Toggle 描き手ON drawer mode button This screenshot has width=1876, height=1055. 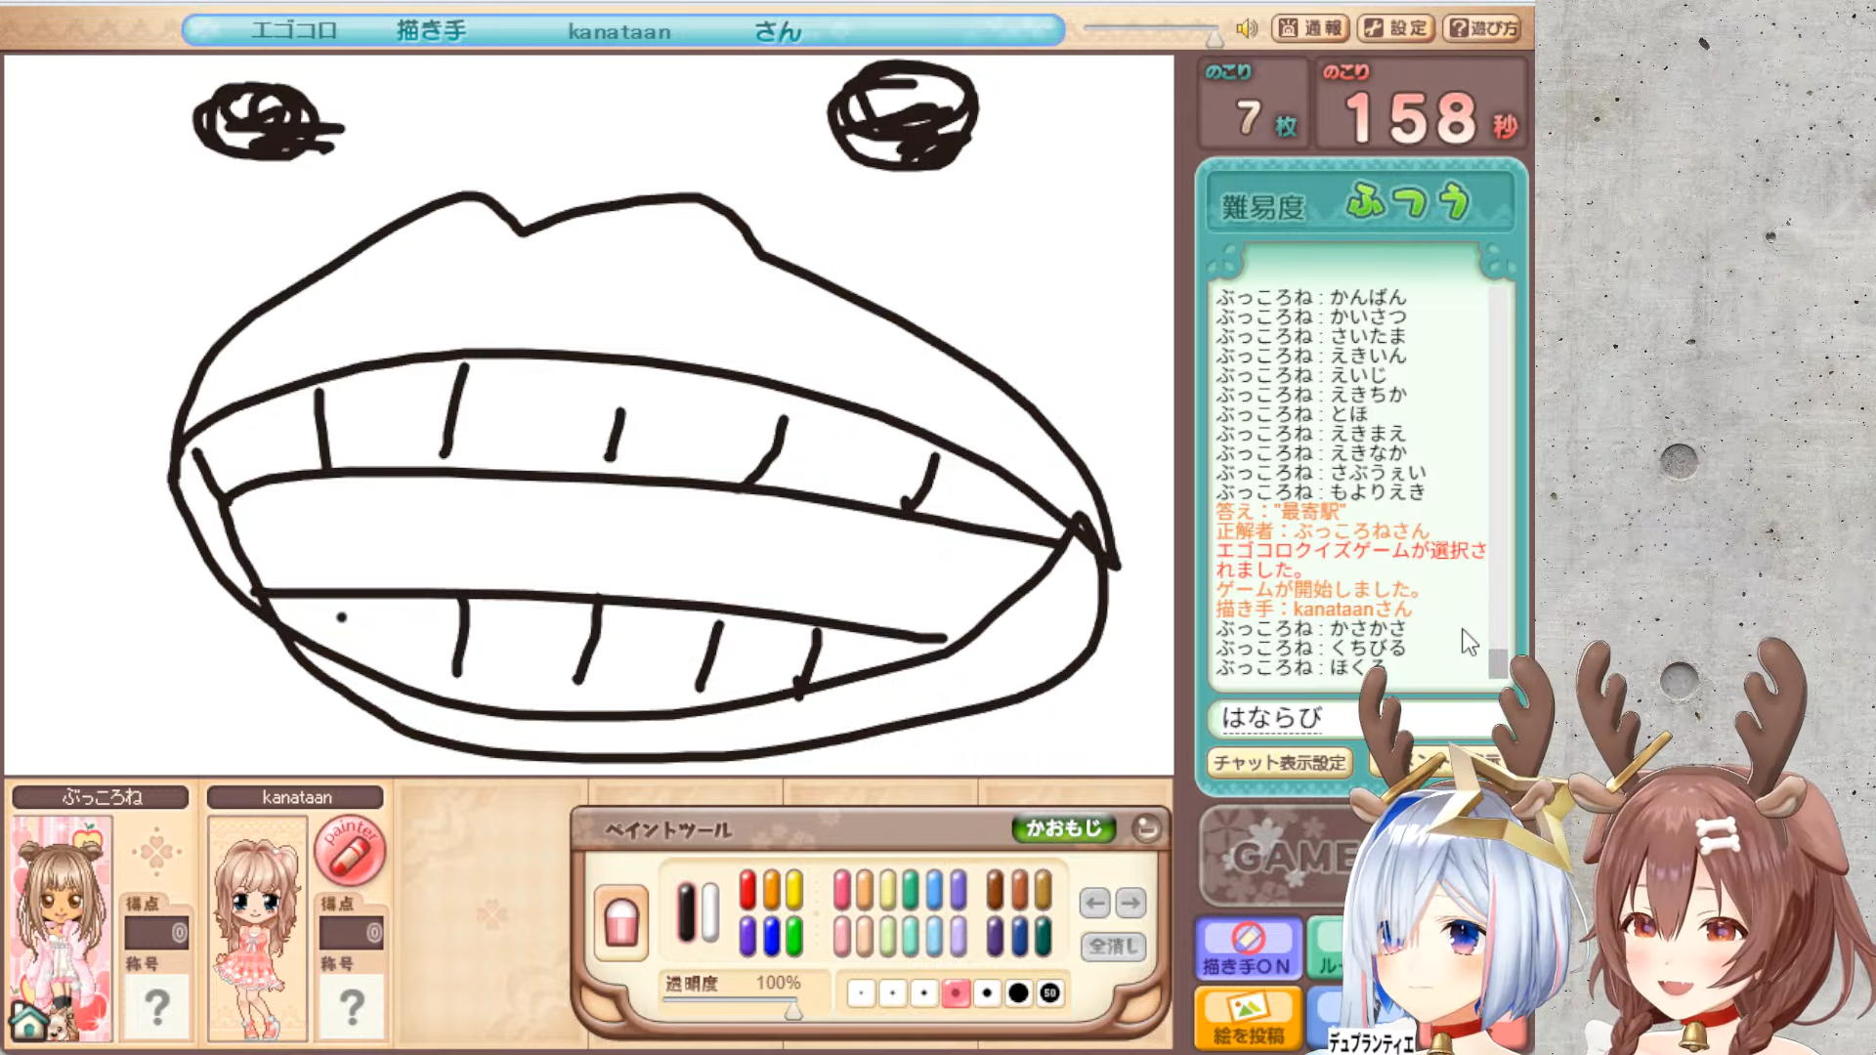(x=1248, y=949)
